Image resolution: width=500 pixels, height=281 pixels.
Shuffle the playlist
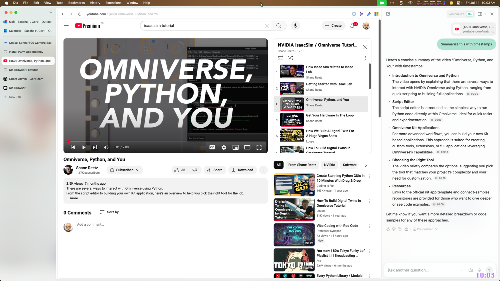[x=290, y=58]
